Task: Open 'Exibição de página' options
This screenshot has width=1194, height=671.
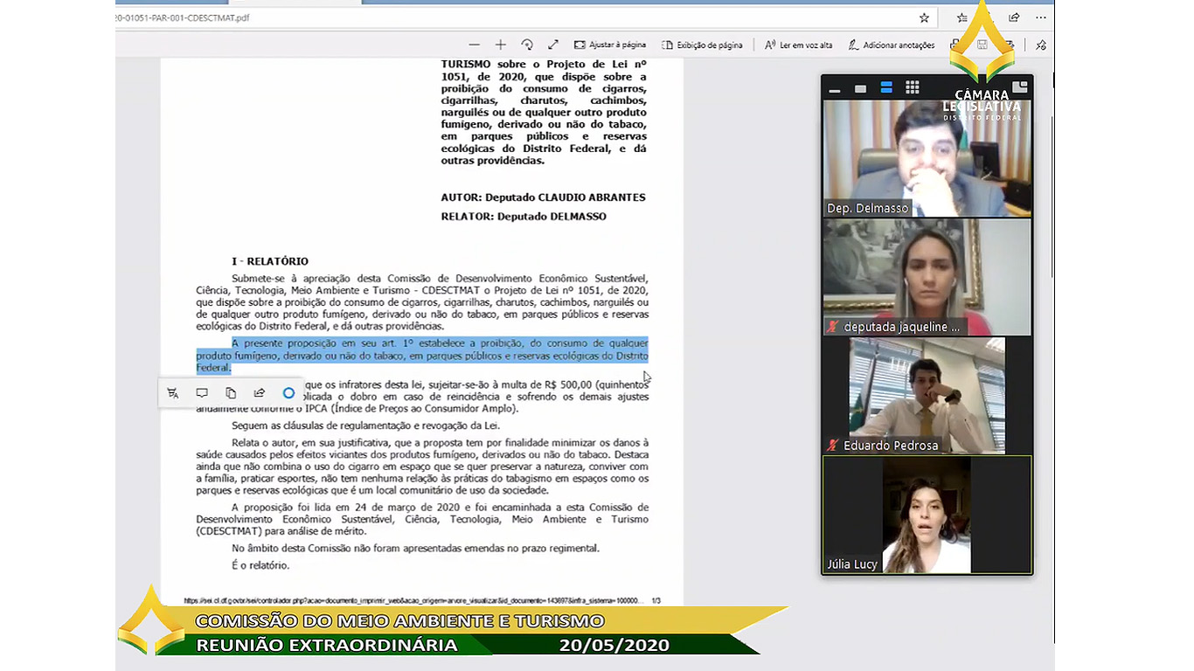Action: point(702,45)
